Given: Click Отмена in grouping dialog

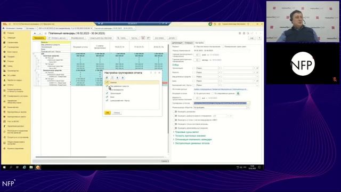Looking at the screenshot, I should 117,113.
